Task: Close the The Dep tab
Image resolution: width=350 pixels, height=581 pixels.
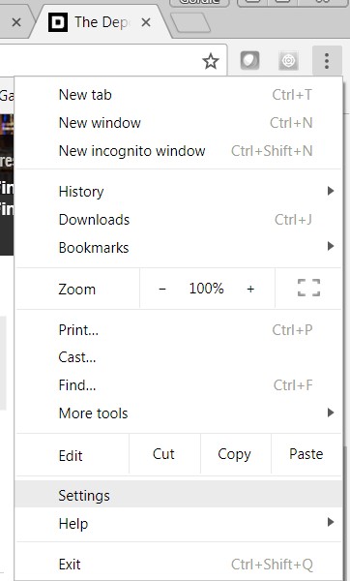Action: click(x=146, y=22)
